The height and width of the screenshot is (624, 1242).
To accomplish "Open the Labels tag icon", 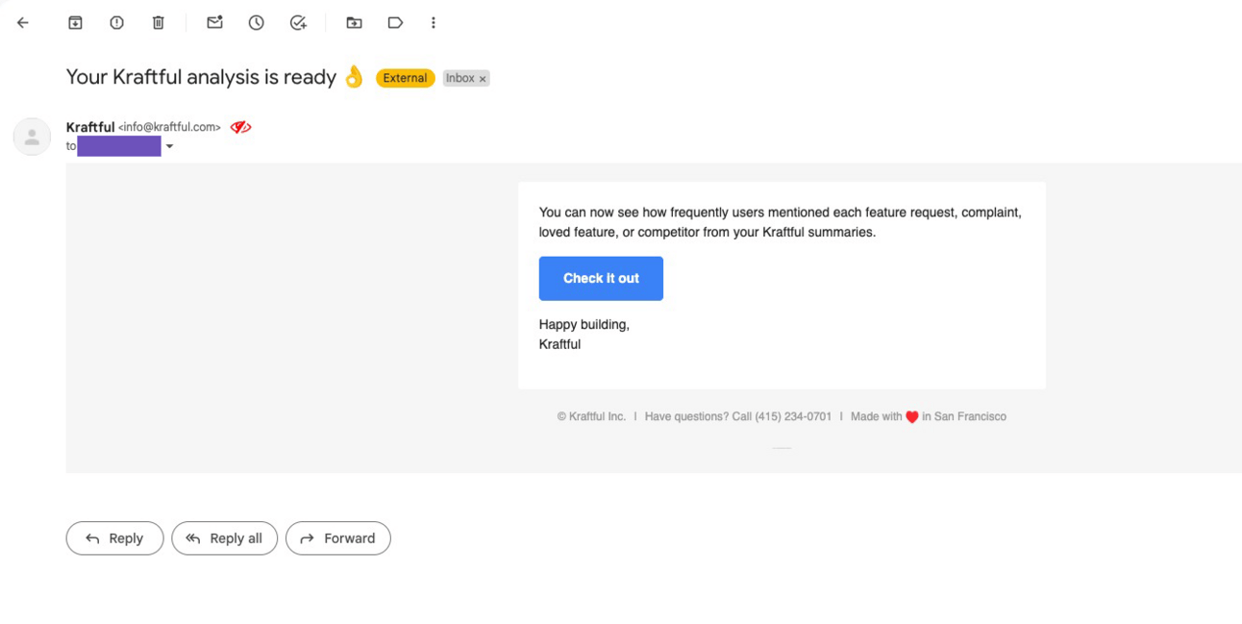I will click(x=395, y=23).
